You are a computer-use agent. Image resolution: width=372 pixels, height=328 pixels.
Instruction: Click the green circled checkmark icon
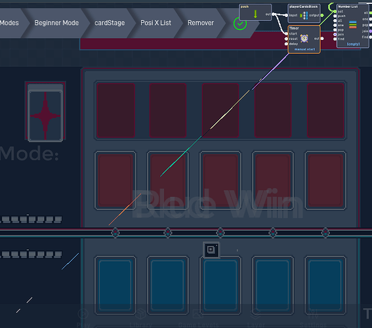pyautogui.click(x=240, y=24)
